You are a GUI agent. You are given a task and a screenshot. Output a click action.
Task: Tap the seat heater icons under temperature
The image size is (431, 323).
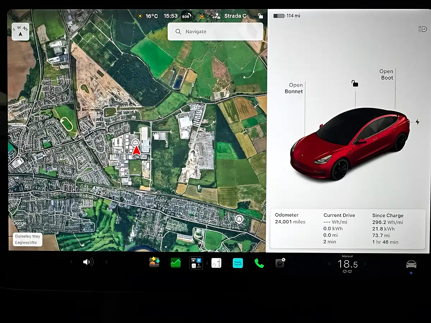(x=347, y=272)
